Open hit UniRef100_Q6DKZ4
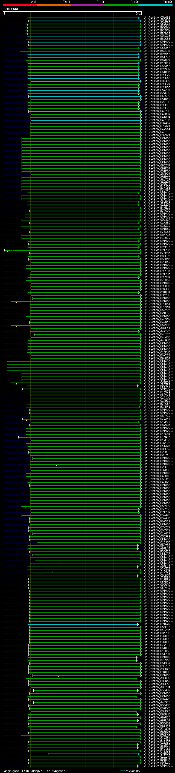 157,24
